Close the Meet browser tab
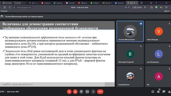 pyautogui.click(x=136, y=3)
